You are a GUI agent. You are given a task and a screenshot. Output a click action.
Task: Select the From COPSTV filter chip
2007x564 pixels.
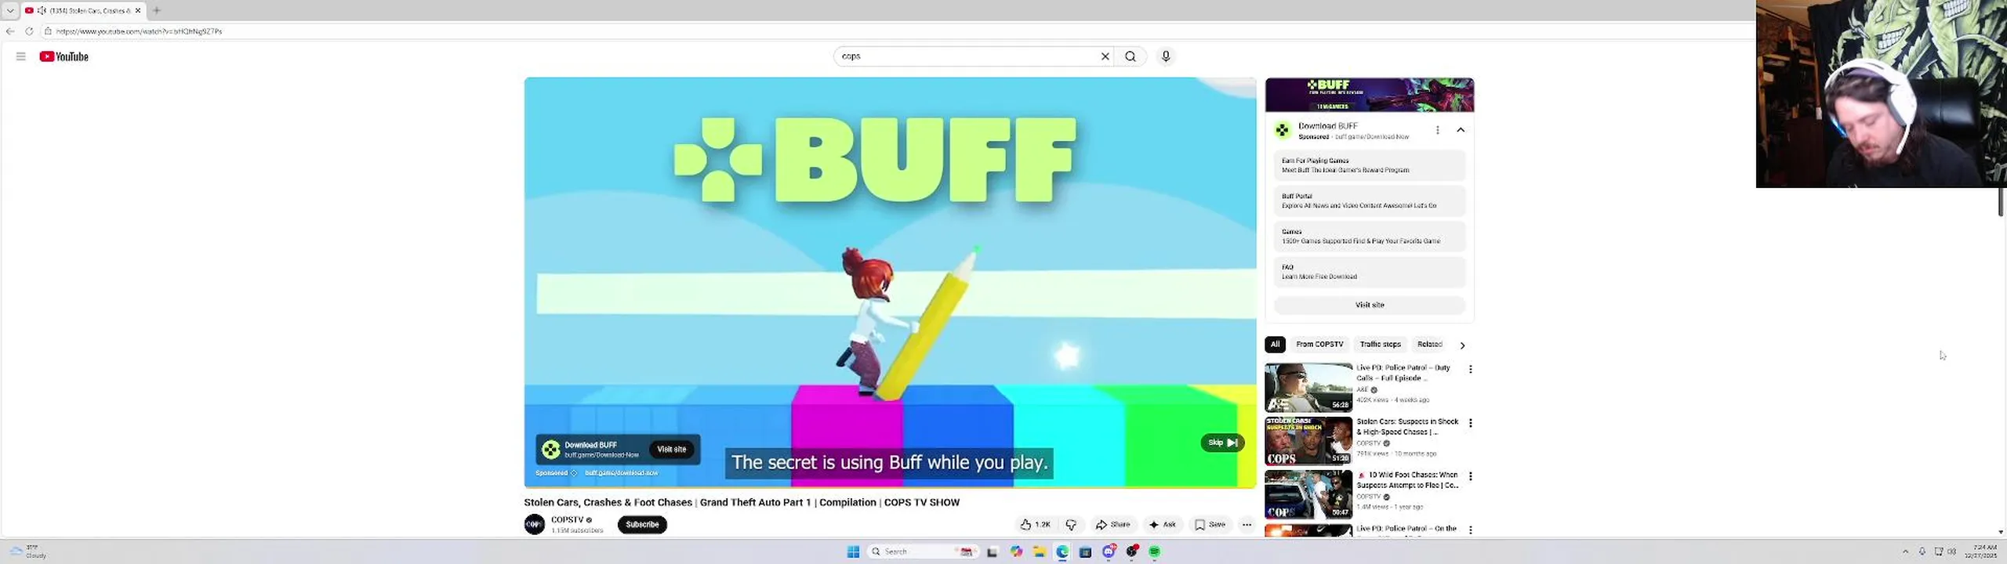click(1319, 345)
